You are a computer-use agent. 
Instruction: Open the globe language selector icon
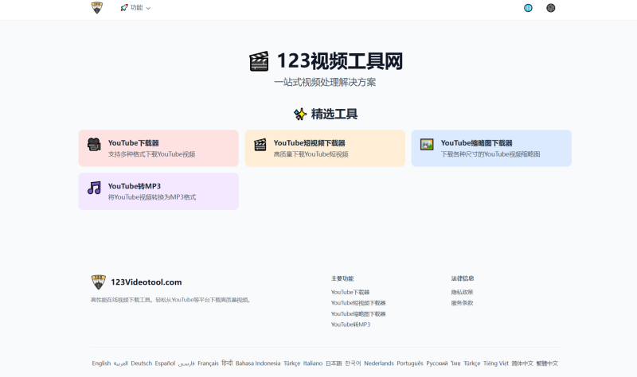pos(528,8)
